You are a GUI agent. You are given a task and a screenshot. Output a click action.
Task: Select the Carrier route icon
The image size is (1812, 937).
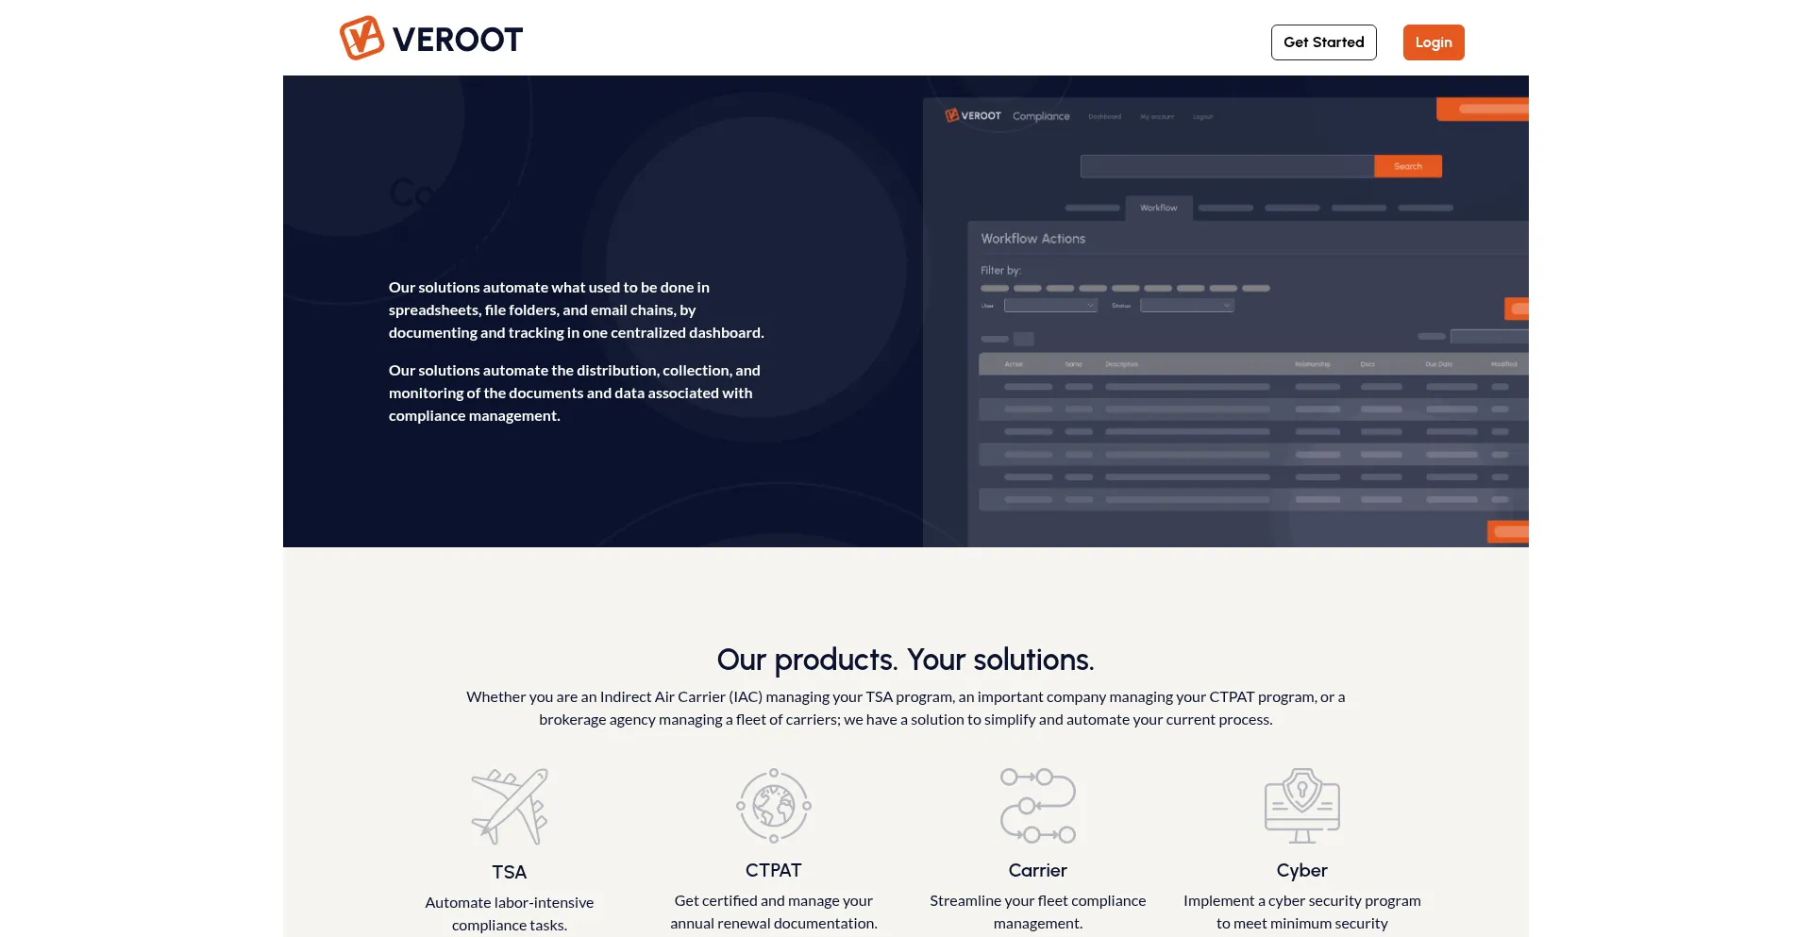(1038, 806)
